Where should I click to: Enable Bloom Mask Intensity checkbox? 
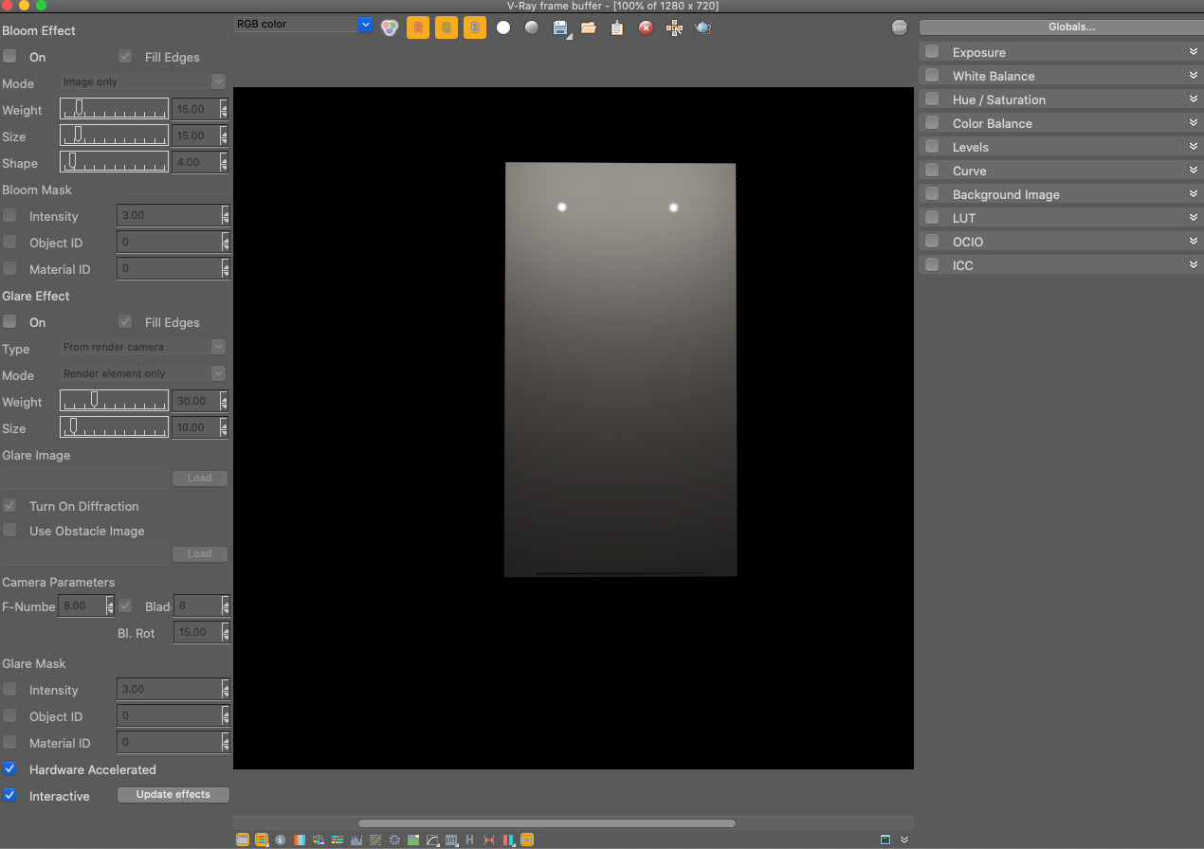pyautogui.click(x=9, y=216)
